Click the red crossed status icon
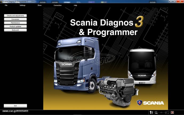 pyautogui.click(x=172, y=112)
